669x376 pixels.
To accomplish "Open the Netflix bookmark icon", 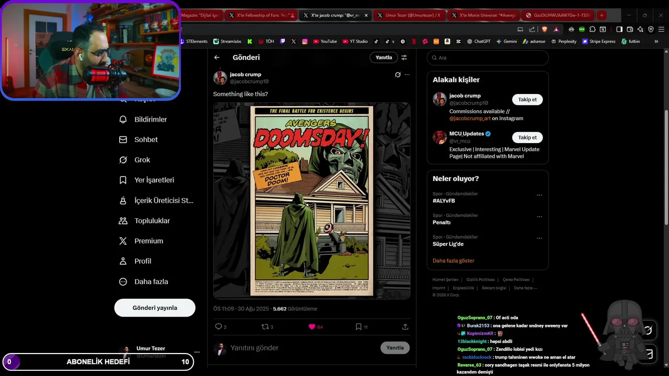I will 414,41.
